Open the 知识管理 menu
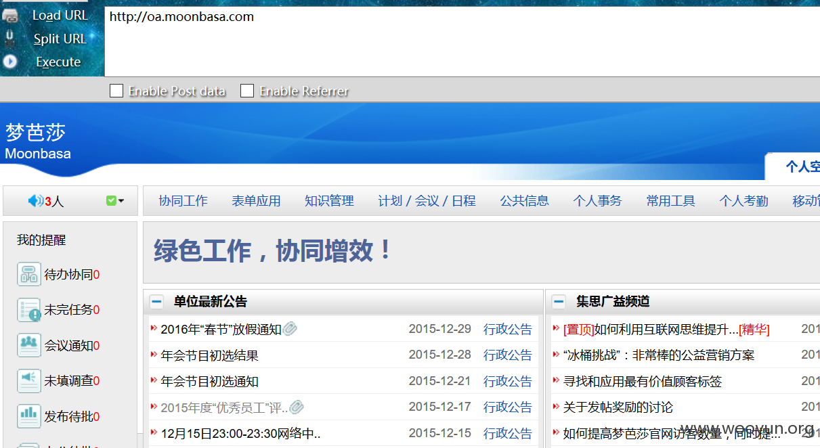Image resolution: width=820 pixels, height=448 pixels. (x=329, y=201)
